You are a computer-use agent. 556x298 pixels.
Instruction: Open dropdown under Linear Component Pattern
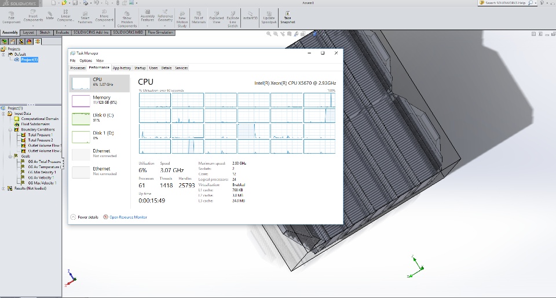tap(65, 26)
